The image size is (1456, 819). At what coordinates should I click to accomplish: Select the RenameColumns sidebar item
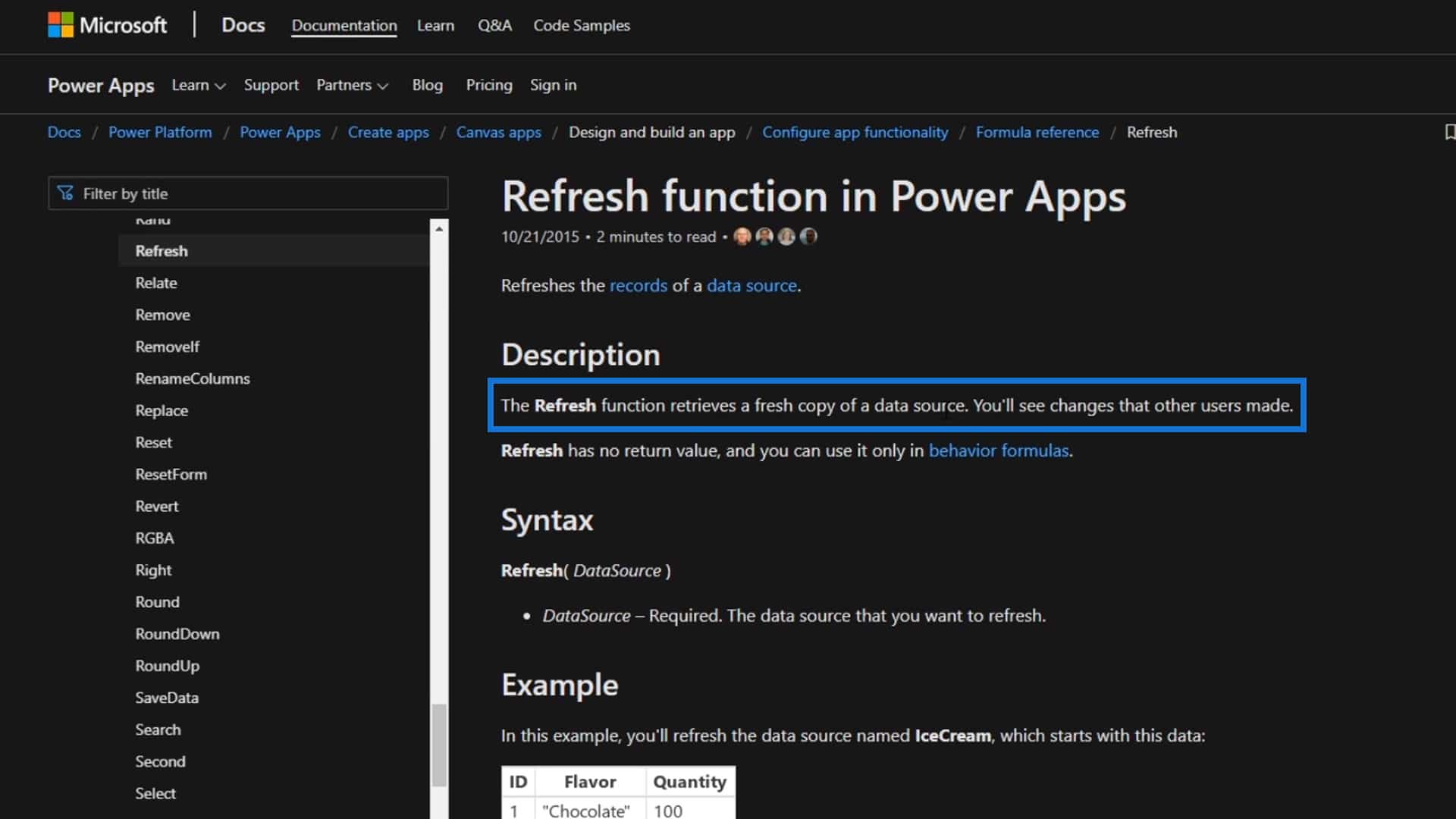tap(192, 378)
